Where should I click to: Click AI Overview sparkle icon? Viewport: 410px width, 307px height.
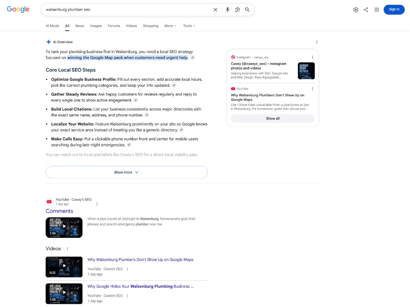(x=48, y=42)
